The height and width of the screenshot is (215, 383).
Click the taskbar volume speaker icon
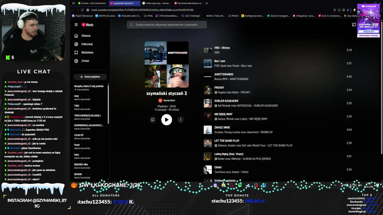[x=355, y=185]
